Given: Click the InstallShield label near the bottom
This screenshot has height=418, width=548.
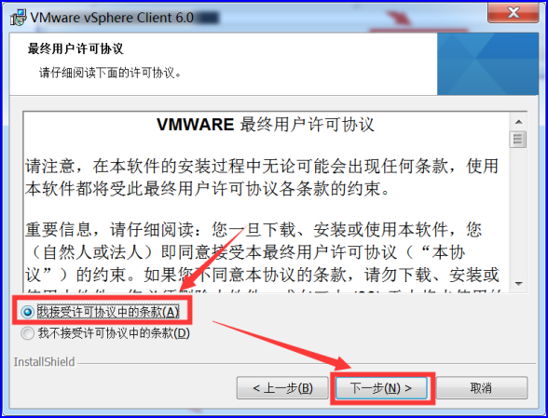Looking at the screenshot, I should click(45, 362).
